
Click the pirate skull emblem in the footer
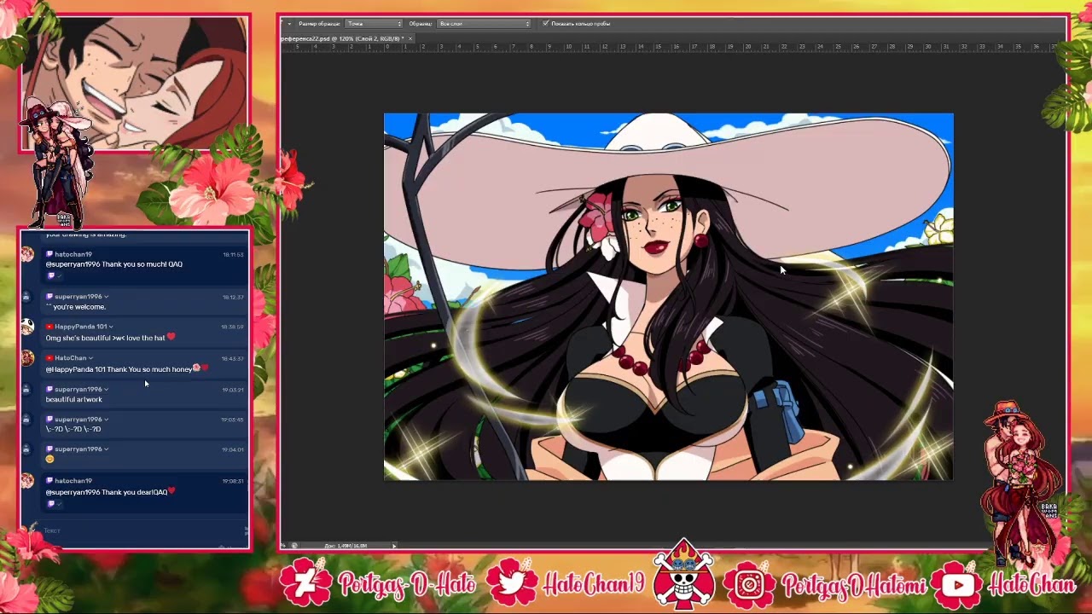[683, 576]
